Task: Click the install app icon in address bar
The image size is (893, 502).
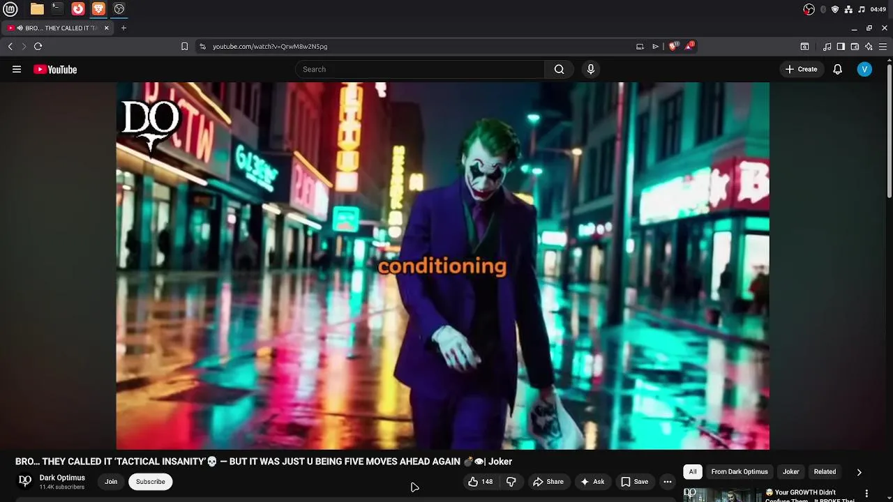Action: [640, 46]
